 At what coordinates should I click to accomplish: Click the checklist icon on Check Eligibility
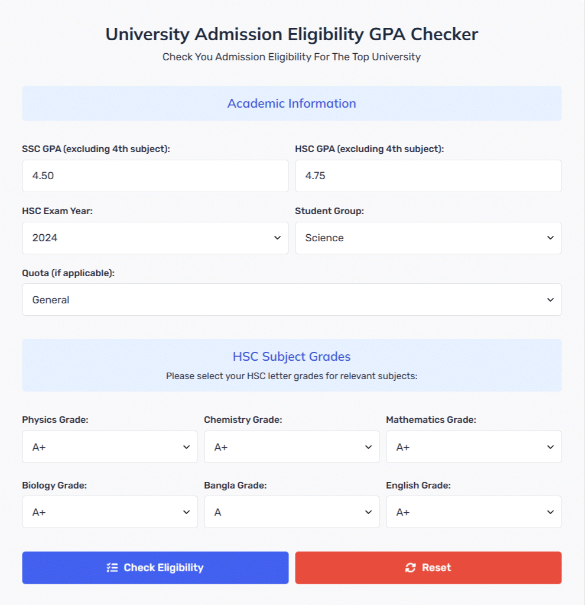(112, 568)
